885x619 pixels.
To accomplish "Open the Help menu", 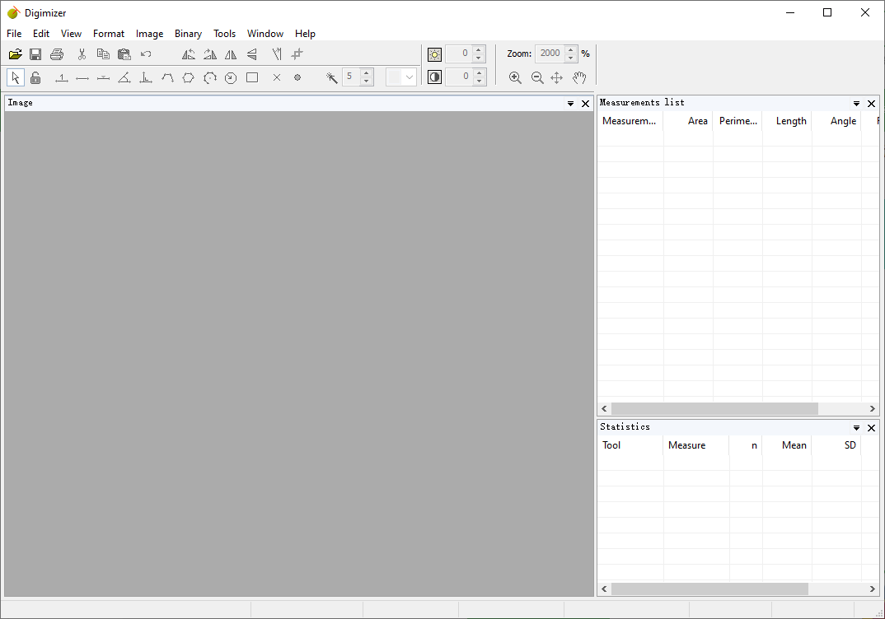I will pos(305,34).
